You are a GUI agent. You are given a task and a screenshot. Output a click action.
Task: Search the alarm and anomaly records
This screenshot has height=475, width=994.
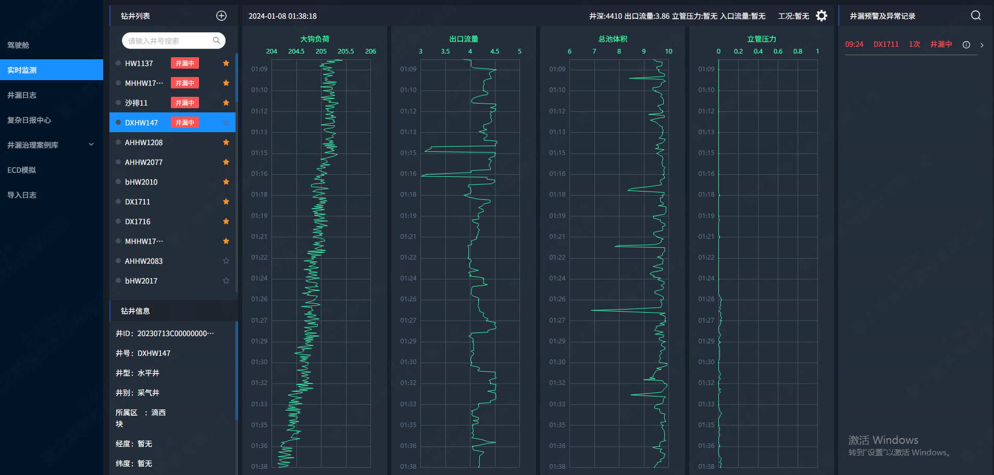pos(976,16)
